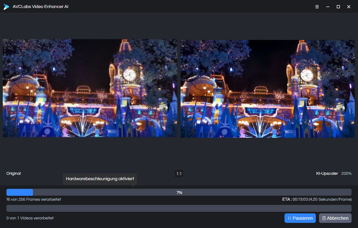The height and width of the screenshot is (228, 358).
Task: Click the AVCLabs logo icon
Action: 6,7
